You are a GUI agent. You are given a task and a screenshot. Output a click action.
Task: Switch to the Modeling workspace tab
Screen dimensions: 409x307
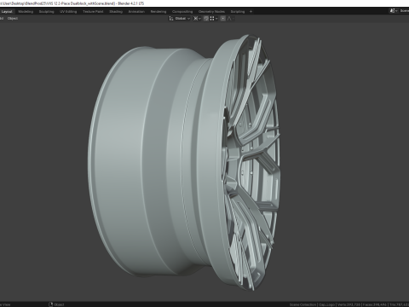point(26,12)
